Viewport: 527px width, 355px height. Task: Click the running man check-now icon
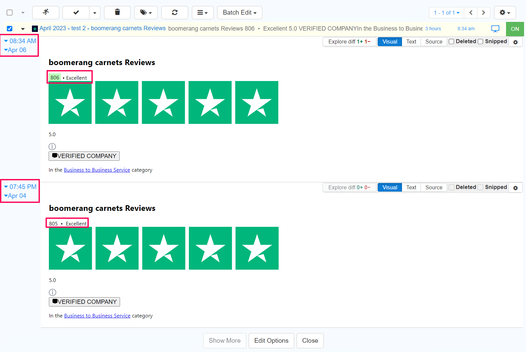point(46,13)
